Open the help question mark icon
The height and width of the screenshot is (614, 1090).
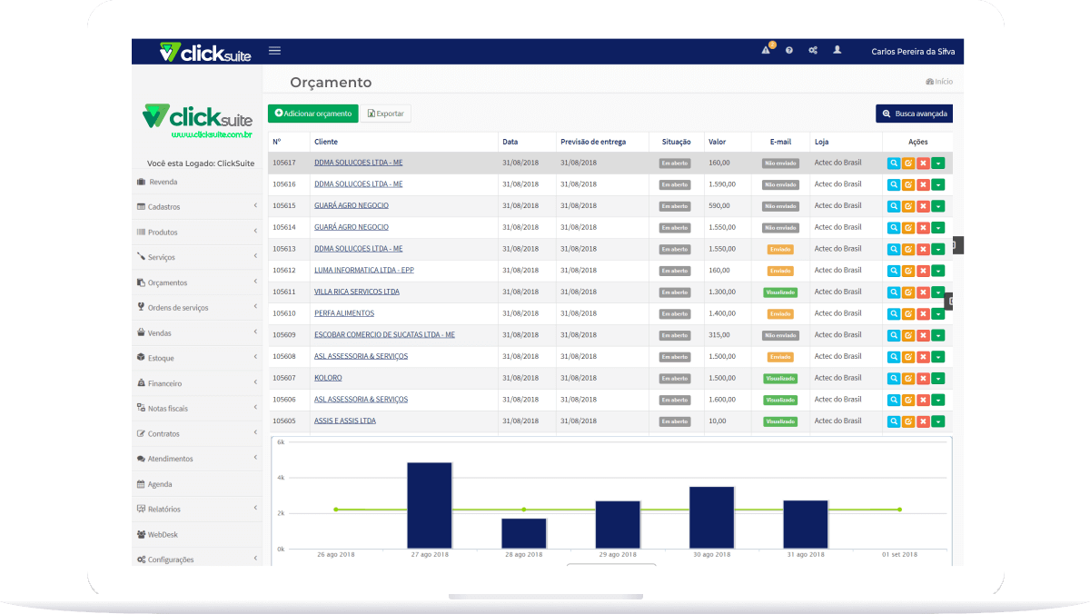tap(789, 51)
